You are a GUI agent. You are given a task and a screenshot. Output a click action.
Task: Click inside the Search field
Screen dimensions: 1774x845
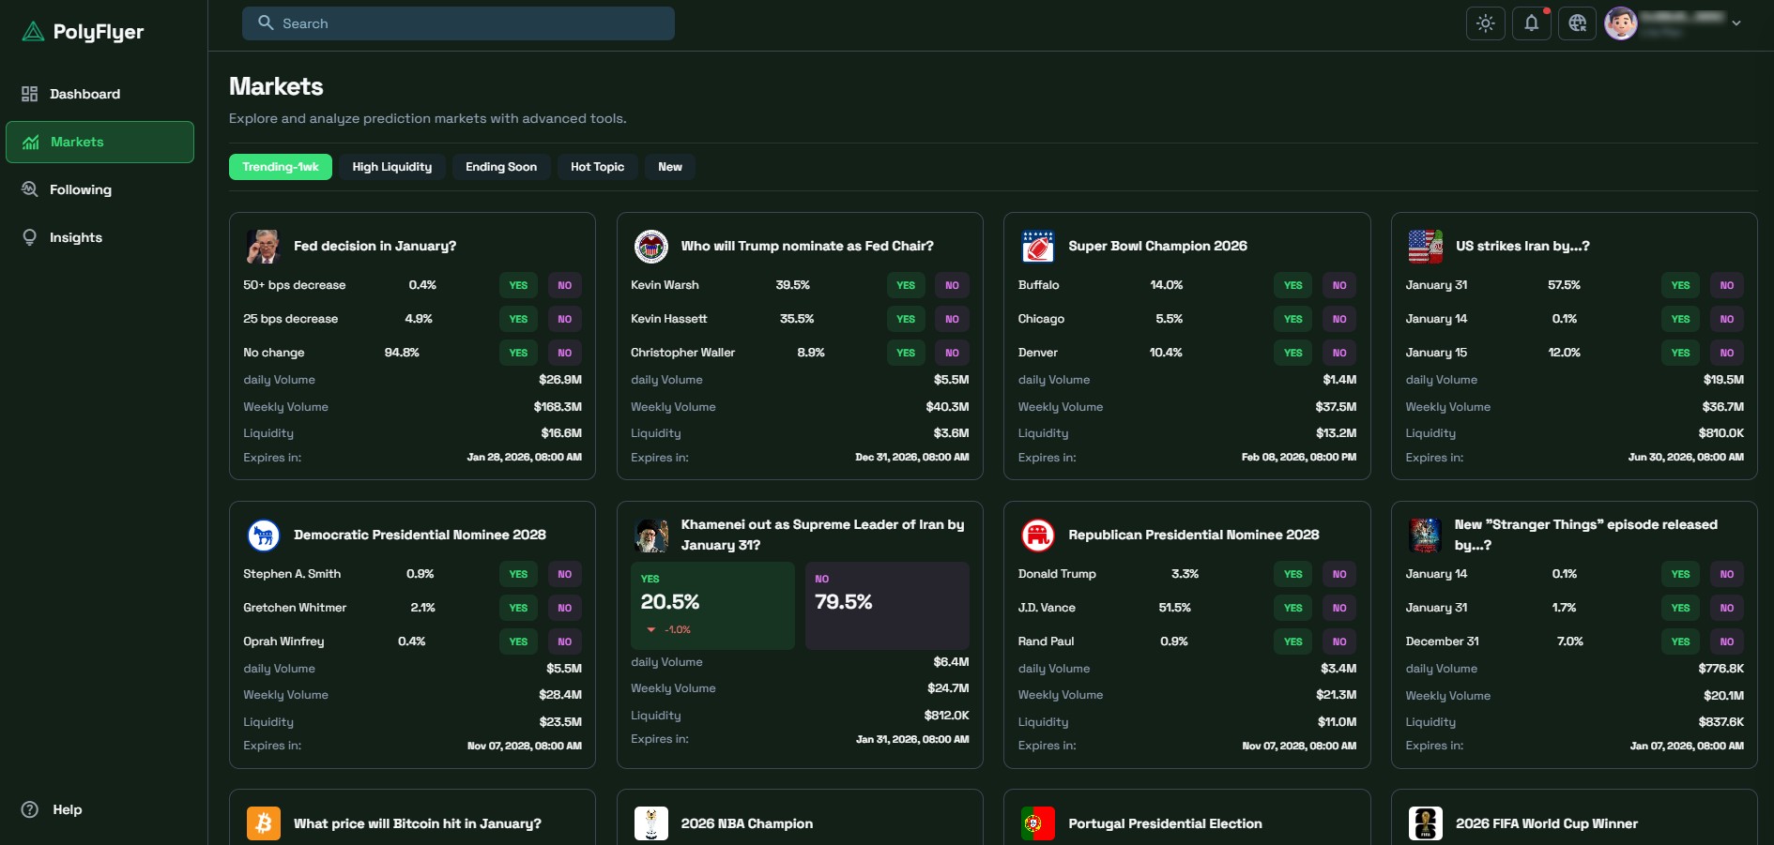click(458, 23)
